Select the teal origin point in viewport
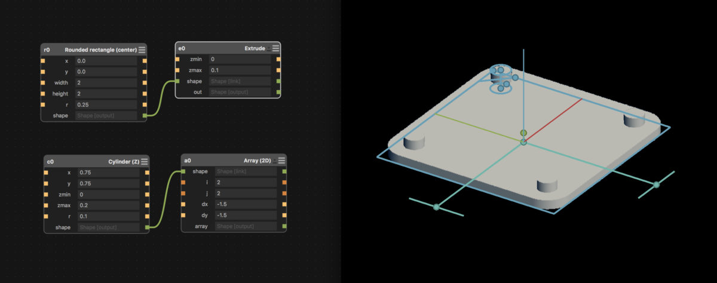Viewport: 717px width, 283px height. (523, 142)
